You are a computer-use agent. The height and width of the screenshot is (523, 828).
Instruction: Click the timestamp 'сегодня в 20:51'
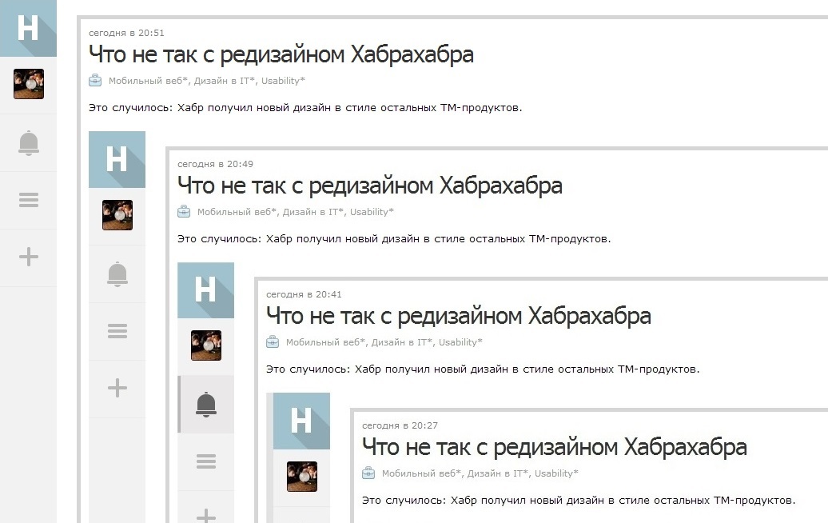[x=126, y=33]
